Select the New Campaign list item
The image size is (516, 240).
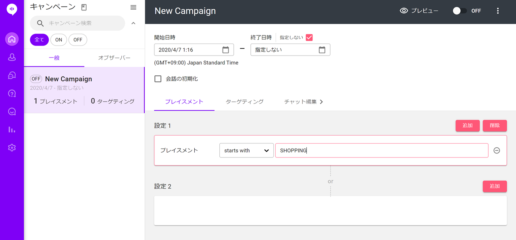pos(84,90)
